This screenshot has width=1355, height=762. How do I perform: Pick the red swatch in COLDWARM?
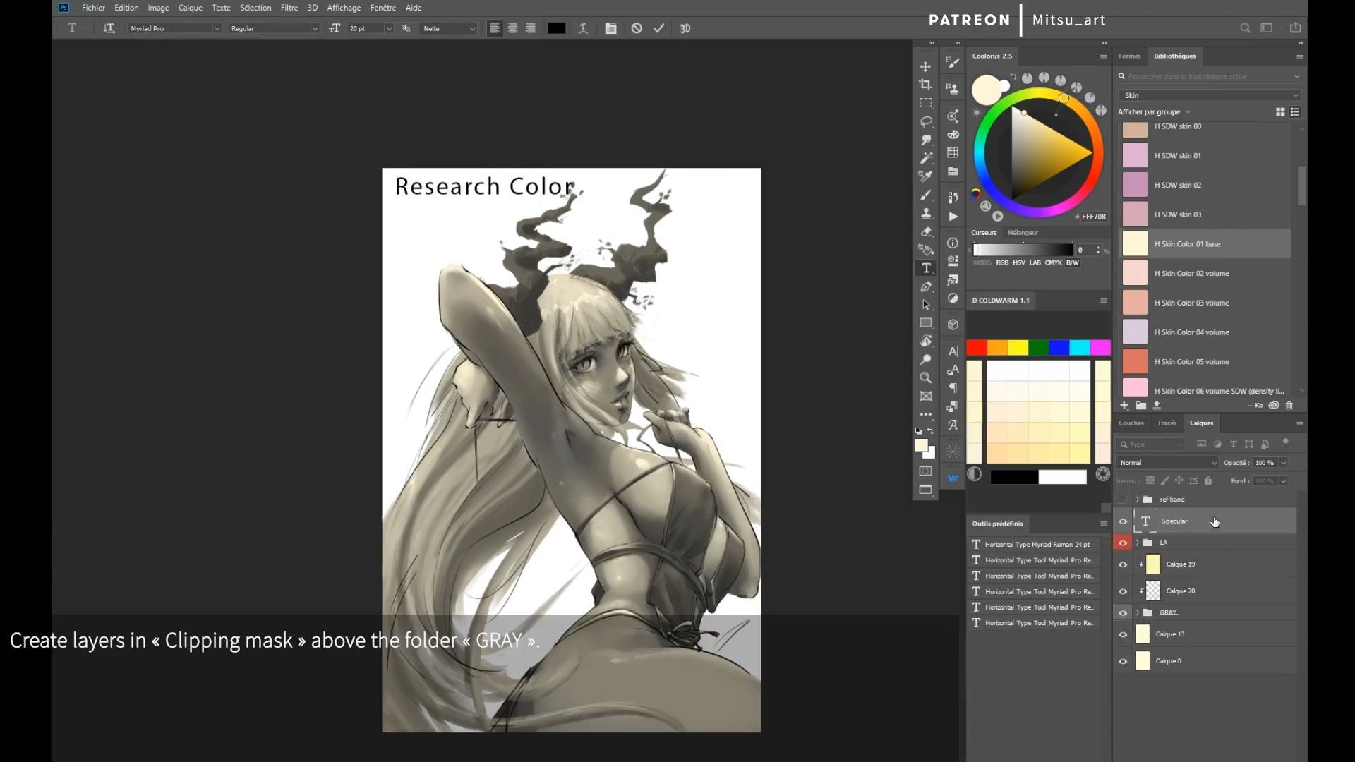977,347
